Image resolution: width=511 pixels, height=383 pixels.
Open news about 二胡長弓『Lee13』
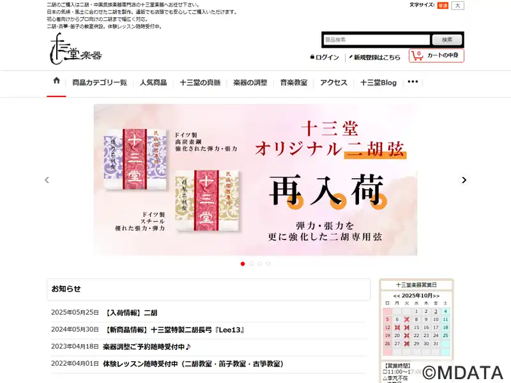[x=174, y=330]
